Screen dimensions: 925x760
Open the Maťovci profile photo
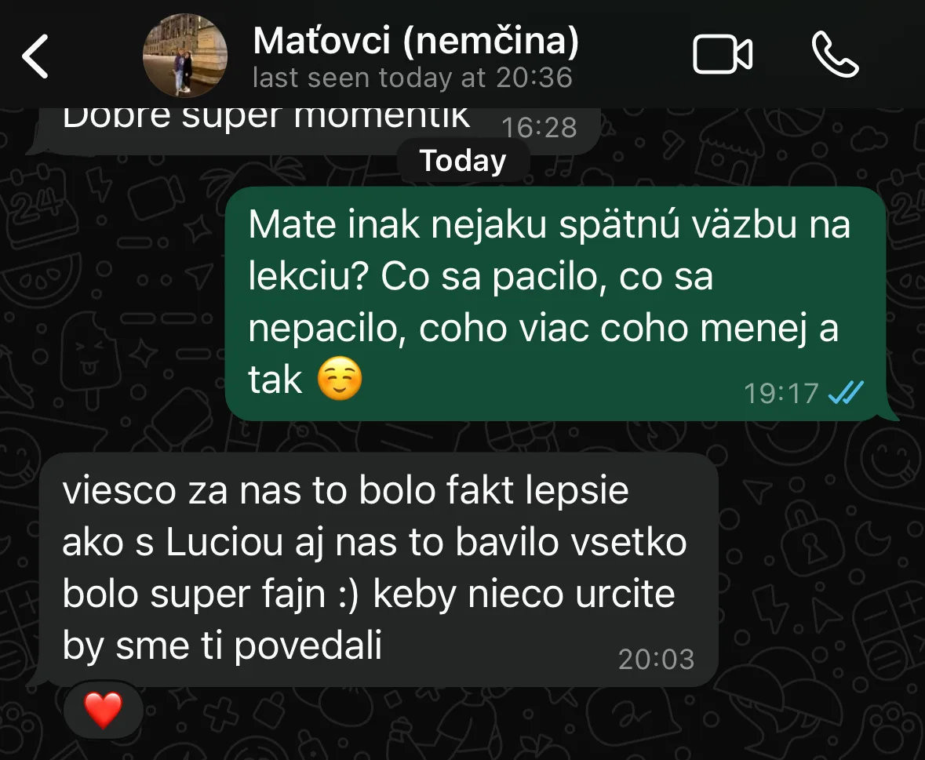[x=184, y=56]
